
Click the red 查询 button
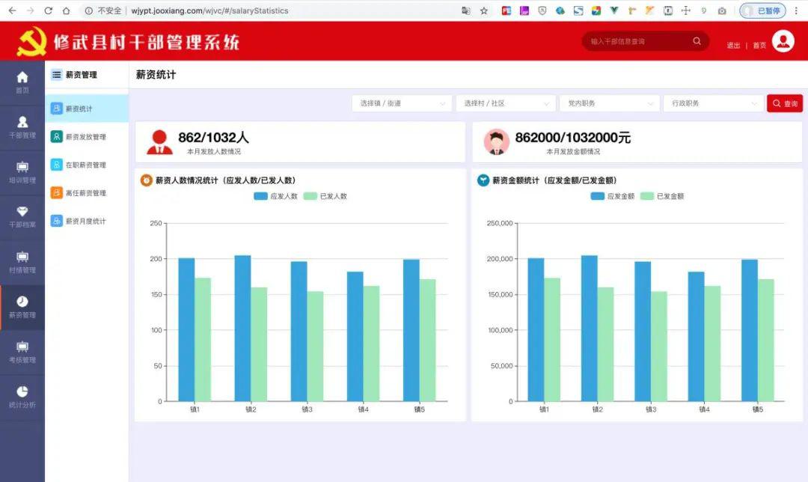point(785,103)
